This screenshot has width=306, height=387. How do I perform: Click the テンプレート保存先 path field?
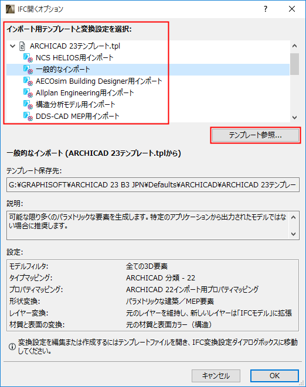coord(153,184)
